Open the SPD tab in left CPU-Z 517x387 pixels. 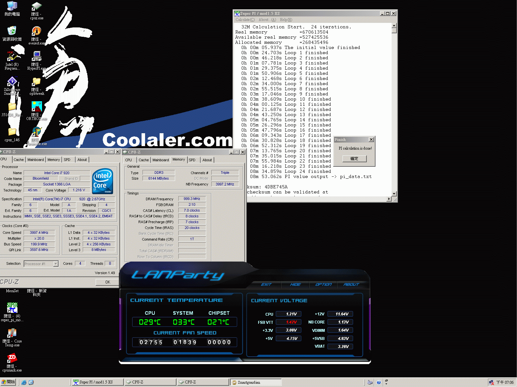(x=67, y=160)
